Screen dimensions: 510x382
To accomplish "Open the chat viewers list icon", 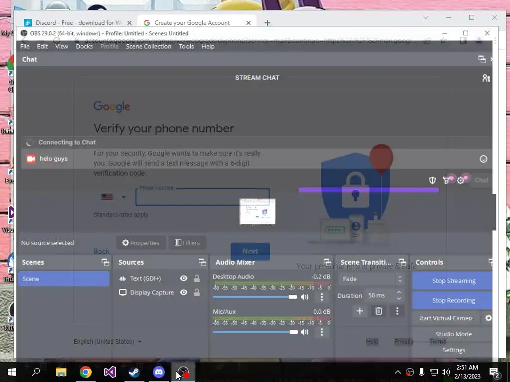I will 486,78.
